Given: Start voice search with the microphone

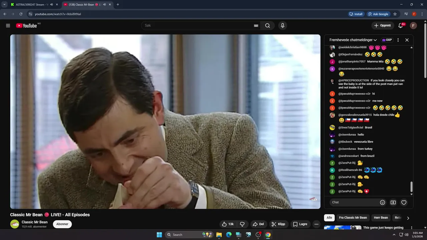Looking at the screenshot, I should [x=283, y=26].
